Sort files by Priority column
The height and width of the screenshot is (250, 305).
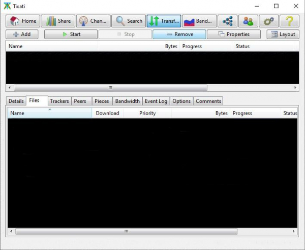(x=147, y=113)
